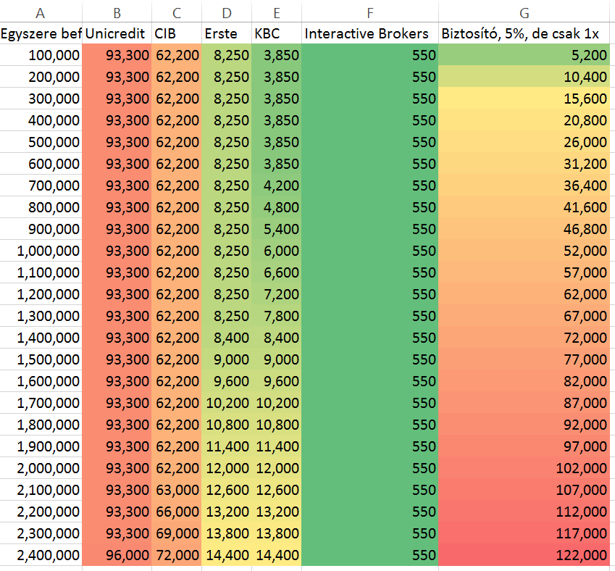Select Biztosító cell showing 20,800
The image size is (615, 571).
click(x=524, y=120)
